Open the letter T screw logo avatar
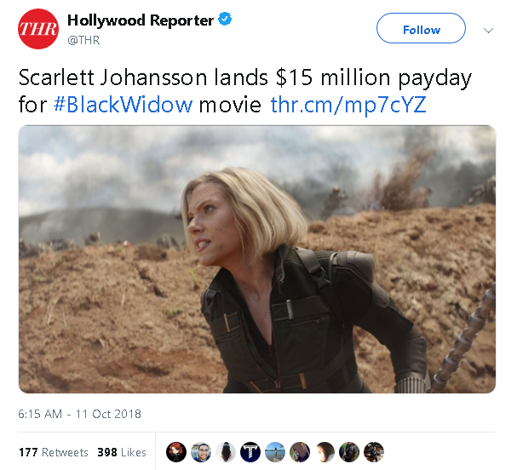This screenshot has height=470, width=517. [250, 452]
